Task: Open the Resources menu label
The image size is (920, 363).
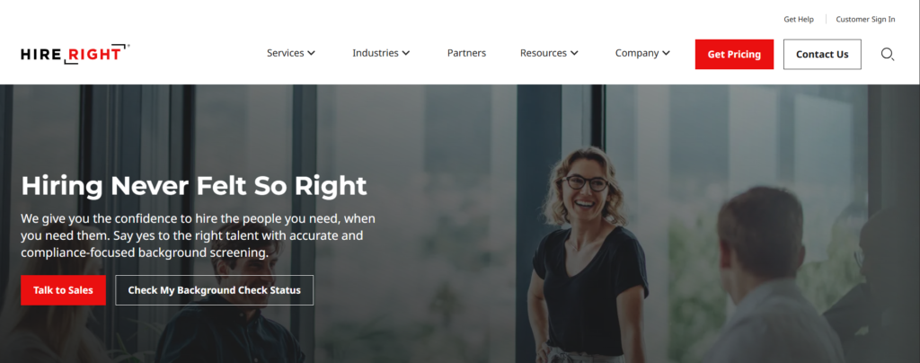Action: click(x=544, y=53)
